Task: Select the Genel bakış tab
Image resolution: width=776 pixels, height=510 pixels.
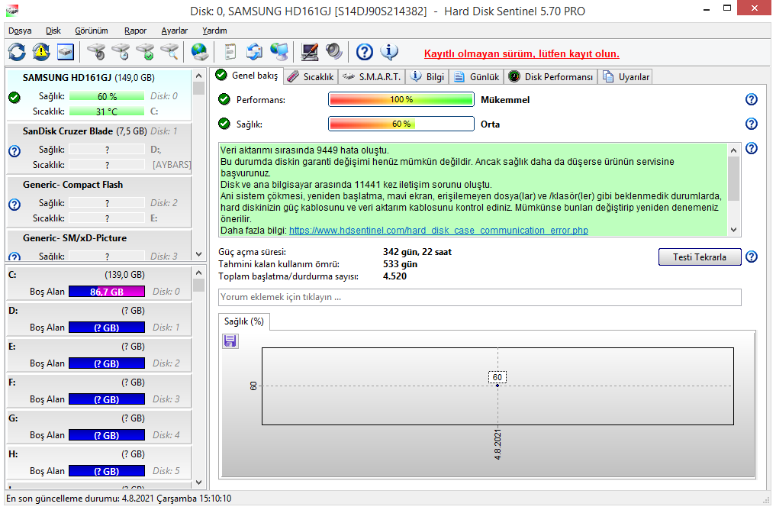Action: pyautogui.click(x=247, y=76)
